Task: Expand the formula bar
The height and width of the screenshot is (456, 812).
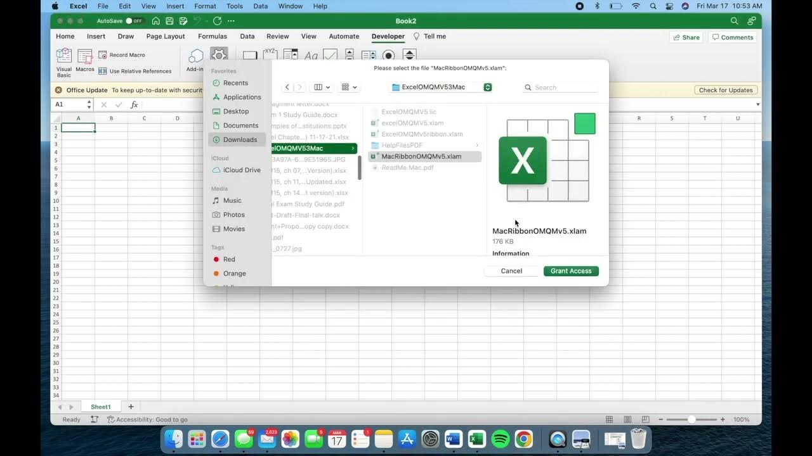Action: point(757,104)
